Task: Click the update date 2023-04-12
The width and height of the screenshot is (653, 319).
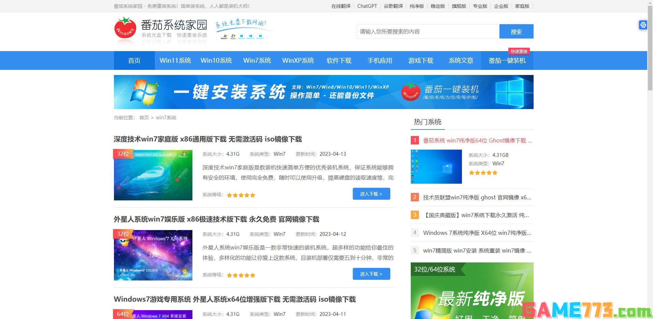Action: click(x=333, y=234)
